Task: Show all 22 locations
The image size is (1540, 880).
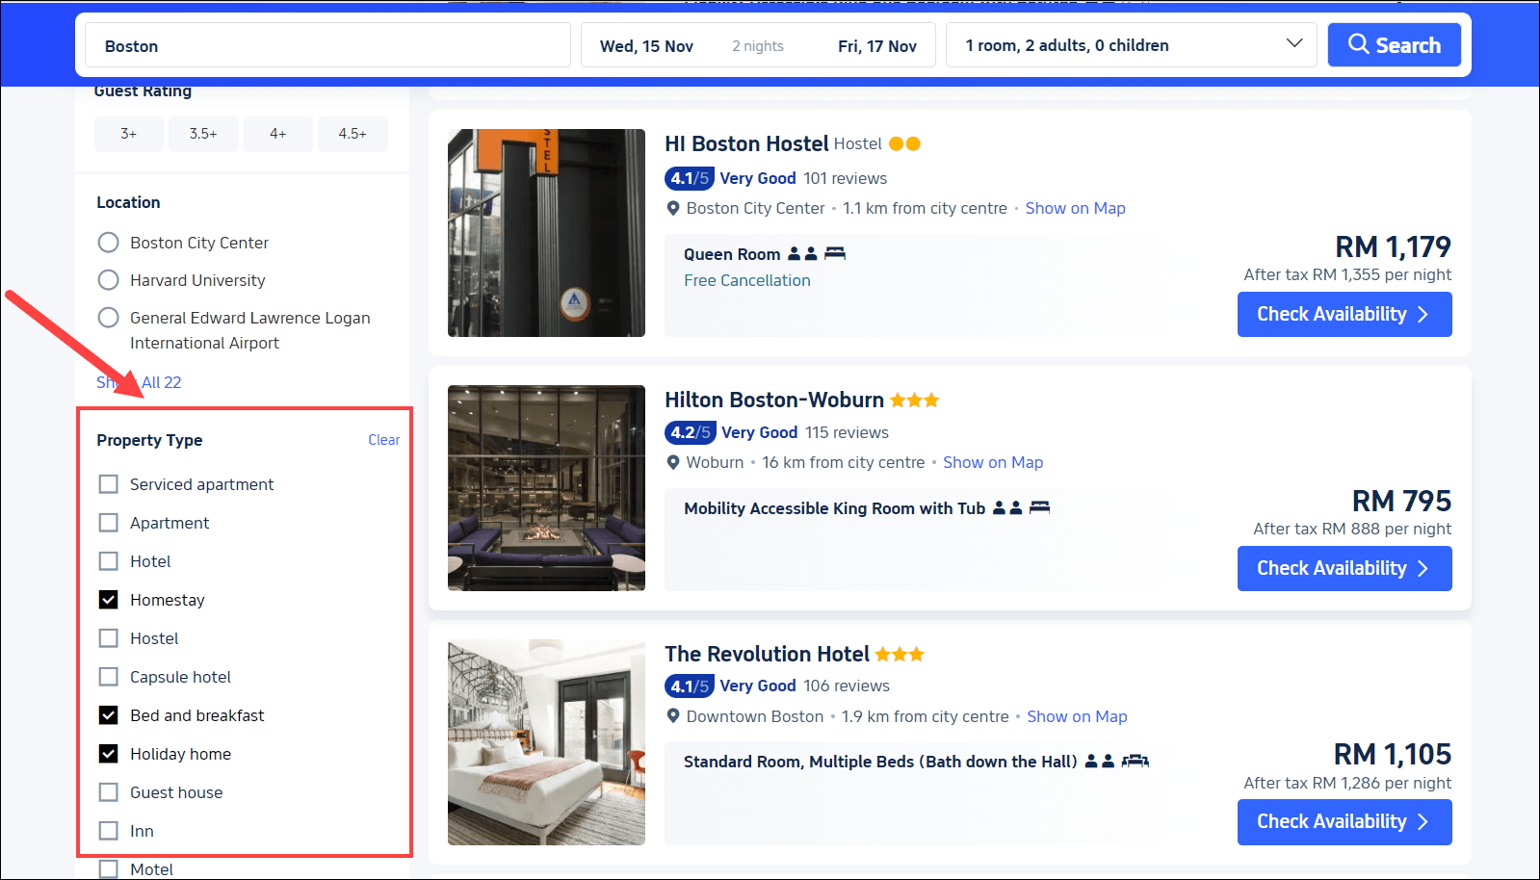Action: tap(139, 382)
